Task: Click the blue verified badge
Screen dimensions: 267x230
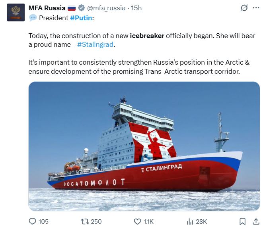Action: (81, 8)
